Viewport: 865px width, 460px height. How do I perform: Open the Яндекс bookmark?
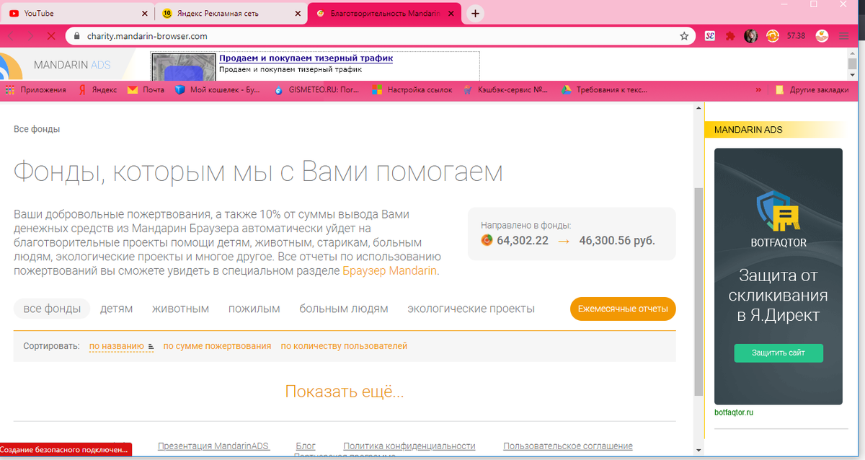[x=97, y=90]
